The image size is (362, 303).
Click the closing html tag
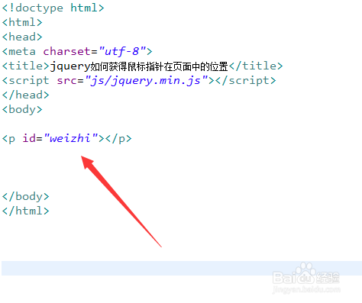point(25,211)
